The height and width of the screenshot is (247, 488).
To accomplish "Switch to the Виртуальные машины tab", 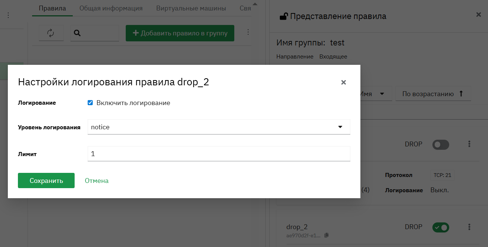I will pos(191,8).
